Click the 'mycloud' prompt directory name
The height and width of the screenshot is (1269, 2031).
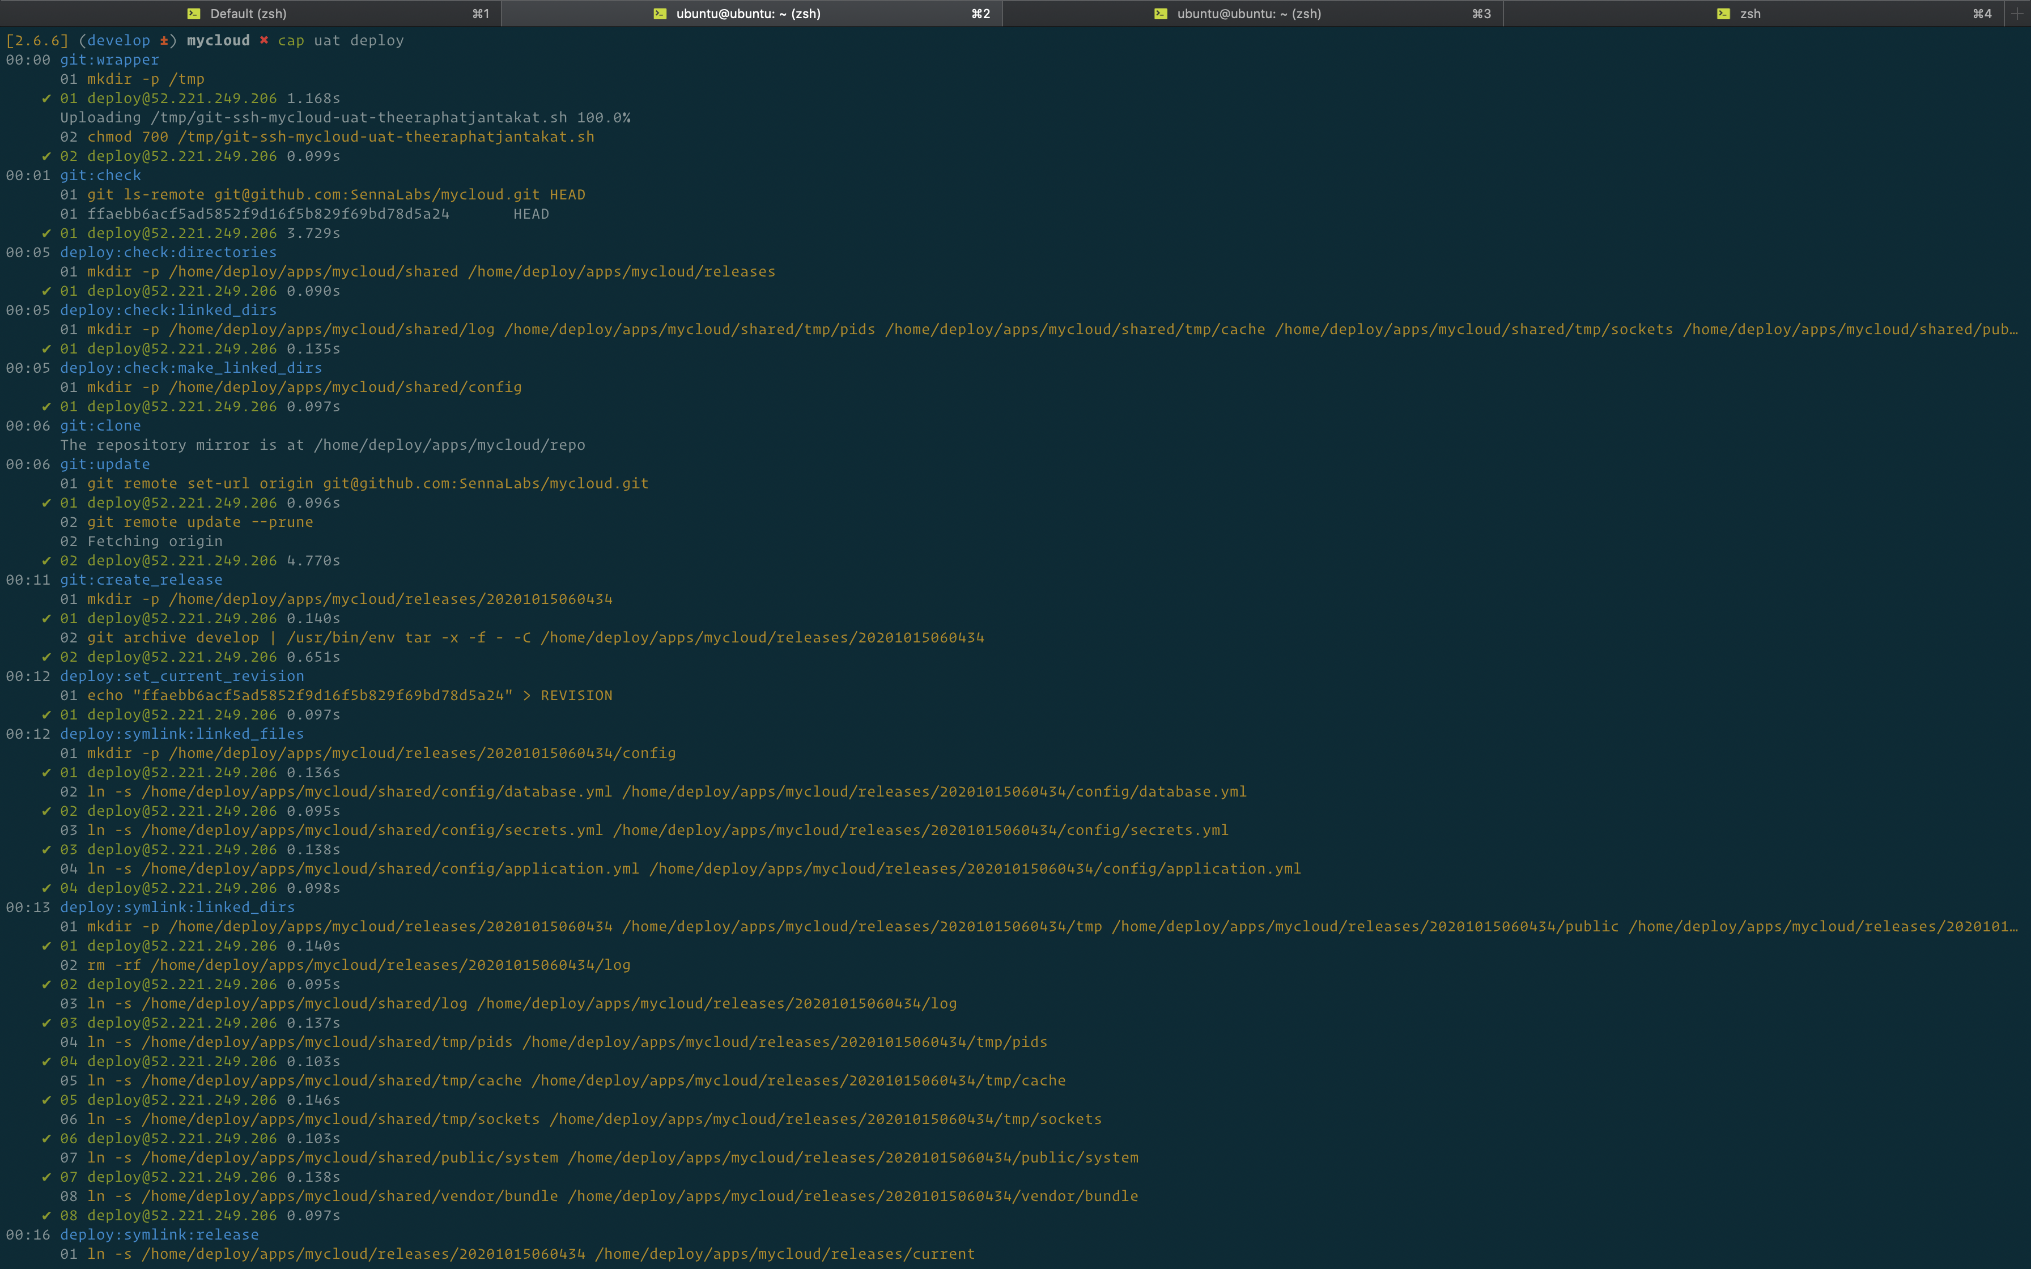tap(218, 40)
